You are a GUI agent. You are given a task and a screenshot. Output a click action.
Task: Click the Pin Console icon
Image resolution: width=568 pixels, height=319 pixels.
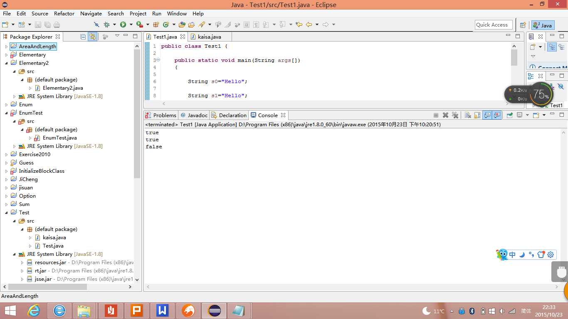click(509, 115)
